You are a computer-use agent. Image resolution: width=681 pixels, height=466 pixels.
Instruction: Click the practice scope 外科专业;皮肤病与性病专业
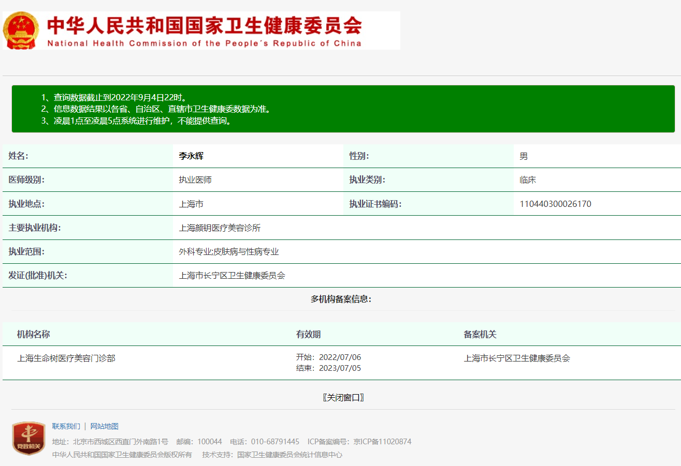pos(229,251)
